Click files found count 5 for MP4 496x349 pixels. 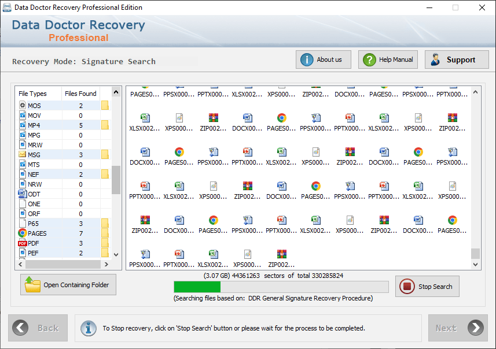point(81,125)
